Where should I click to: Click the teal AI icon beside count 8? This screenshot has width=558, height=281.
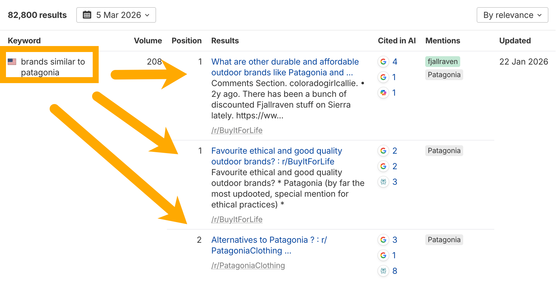[x=383, y=271]
